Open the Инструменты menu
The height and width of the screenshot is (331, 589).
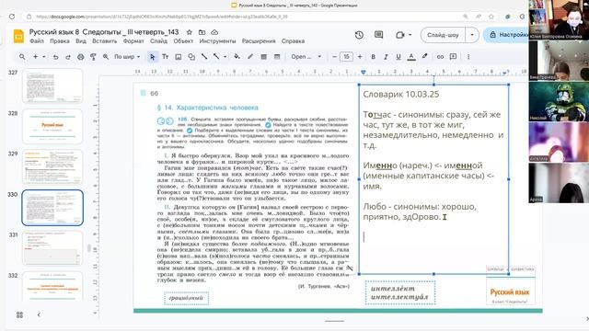pos(217,41)
